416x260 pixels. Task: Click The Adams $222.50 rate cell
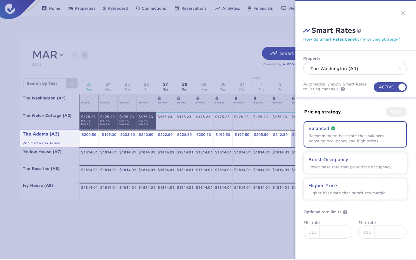165,139
